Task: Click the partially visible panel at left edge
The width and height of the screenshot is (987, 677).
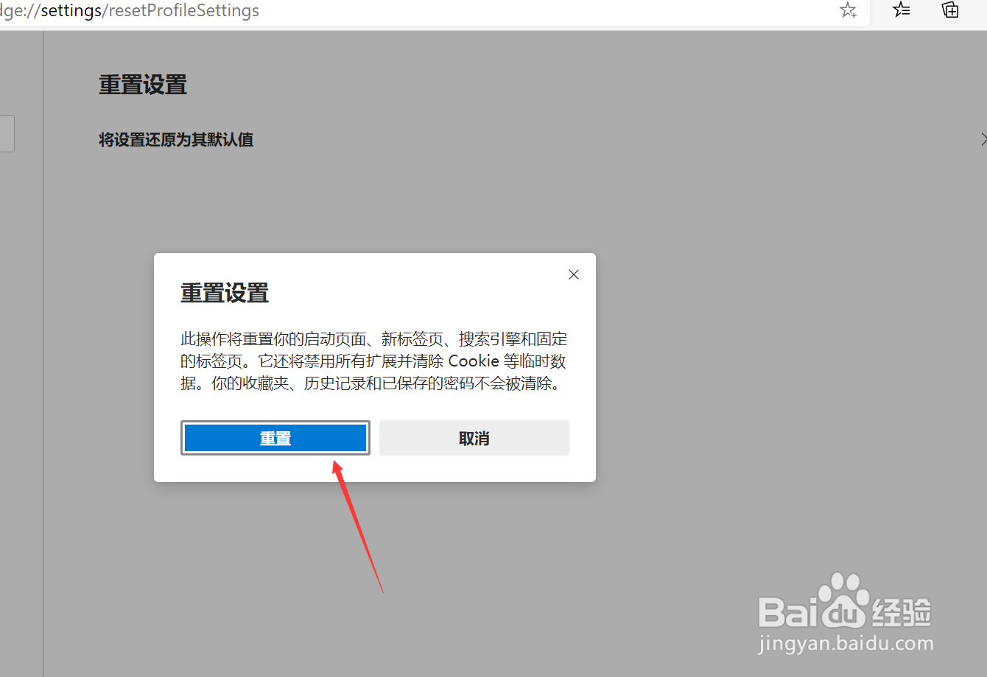Action: (6, 133)
